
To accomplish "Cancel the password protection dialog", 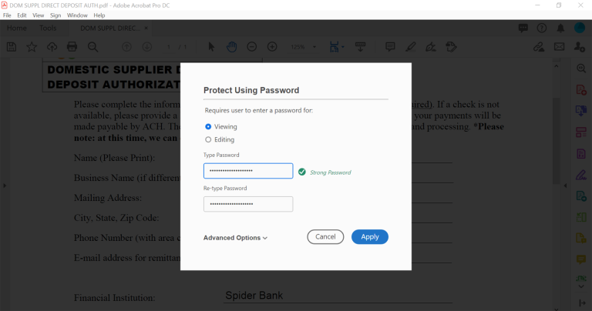I will (325, 237).
